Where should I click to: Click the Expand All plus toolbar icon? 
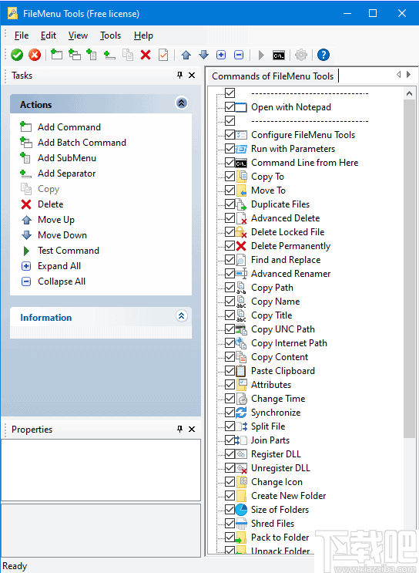[x=221, y=55]
